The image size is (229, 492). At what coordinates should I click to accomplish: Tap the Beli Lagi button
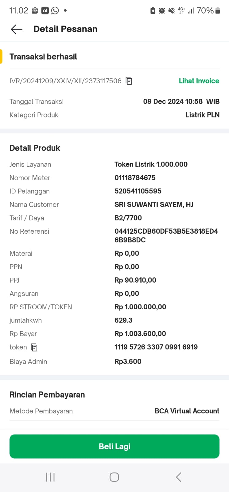114,446
